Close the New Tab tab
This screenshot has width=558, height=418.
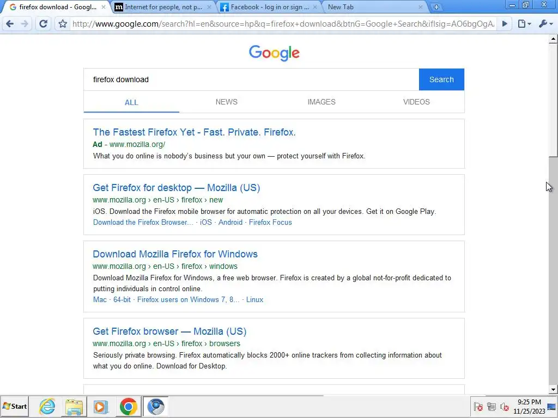tap(421, 7)
